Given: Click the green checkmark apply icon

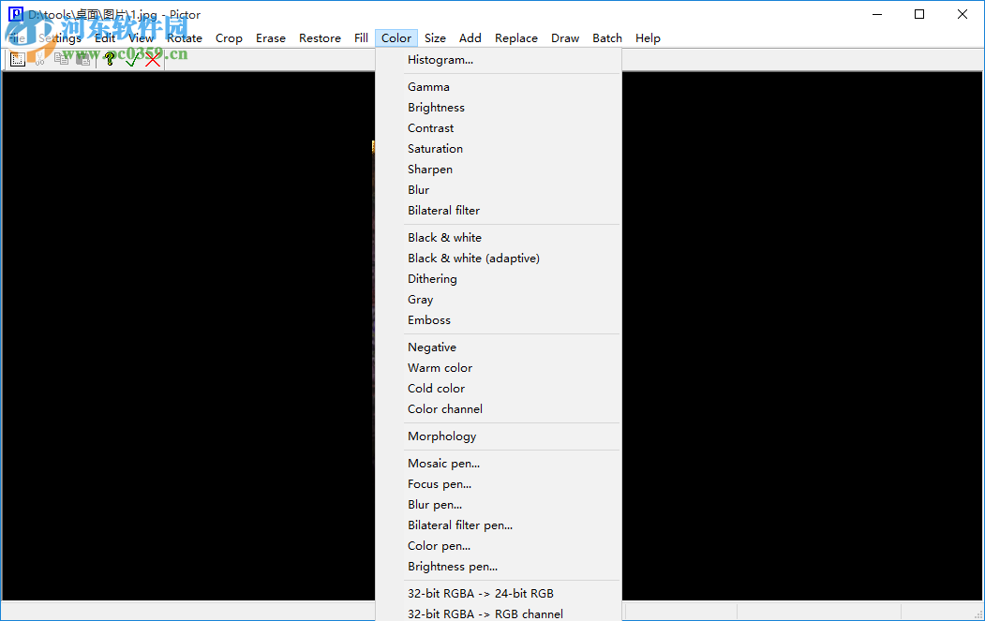Looking at the screenshot, I should (x=131, y=60).
